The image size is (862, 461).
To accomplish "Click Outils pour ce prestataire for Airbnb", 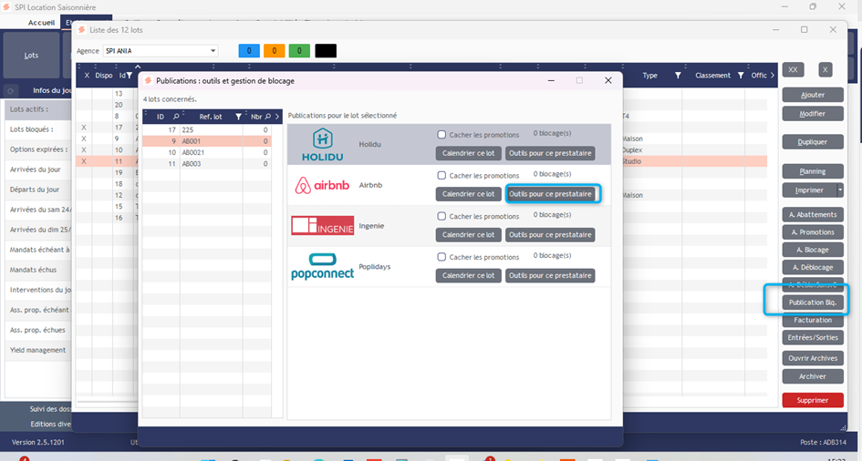I will [x=551, y=193].
